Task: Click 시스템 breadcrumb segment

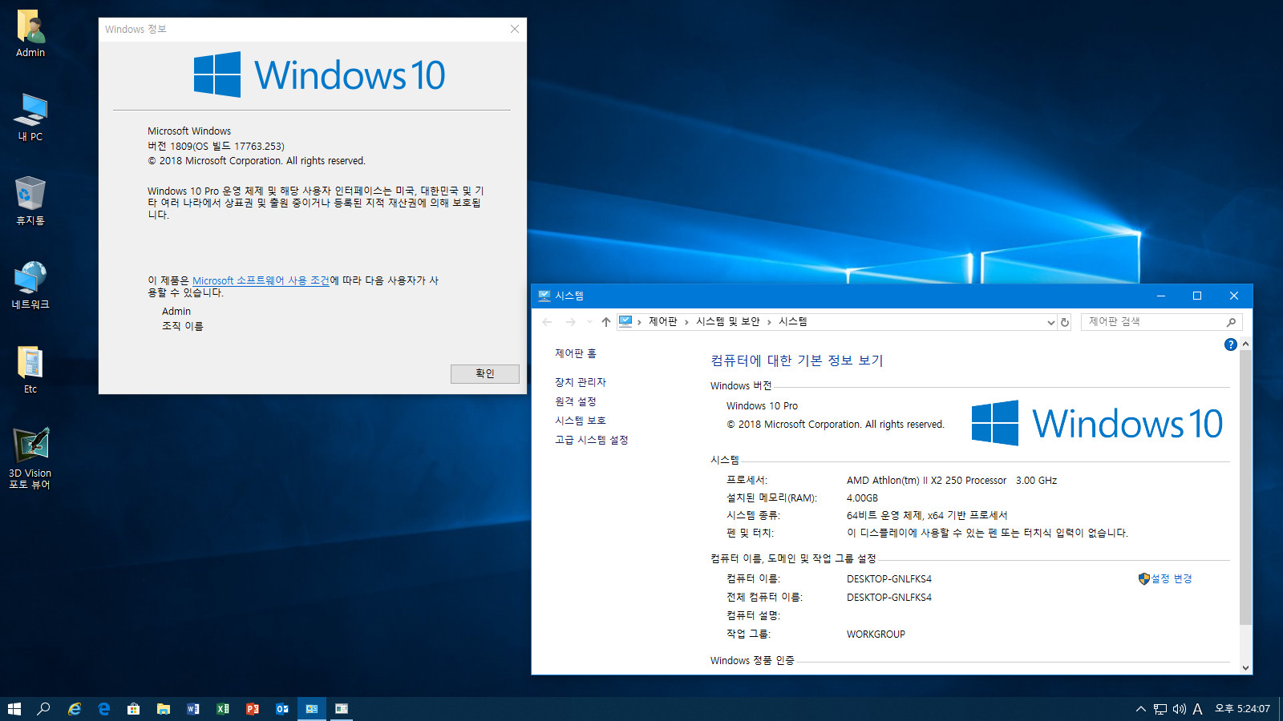Action: (x=793, y=321)
